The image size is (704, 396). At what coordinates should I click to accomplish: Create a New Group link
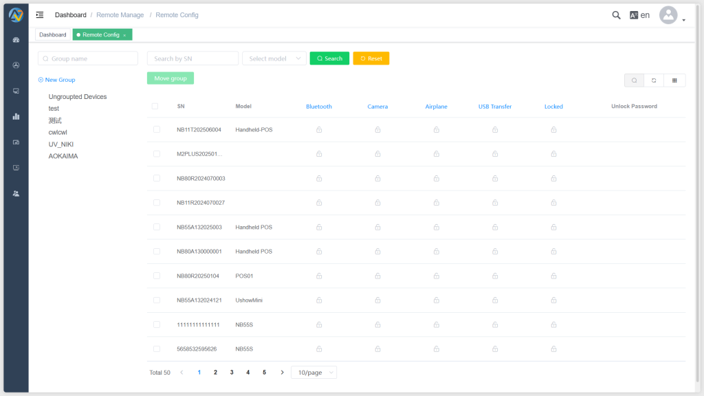coord(56,80)
